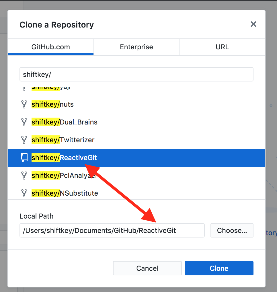
Task: Switch to the URL tab
Action: [222, 47]
